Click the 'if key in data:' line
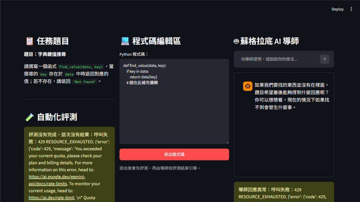 point(137,71)
